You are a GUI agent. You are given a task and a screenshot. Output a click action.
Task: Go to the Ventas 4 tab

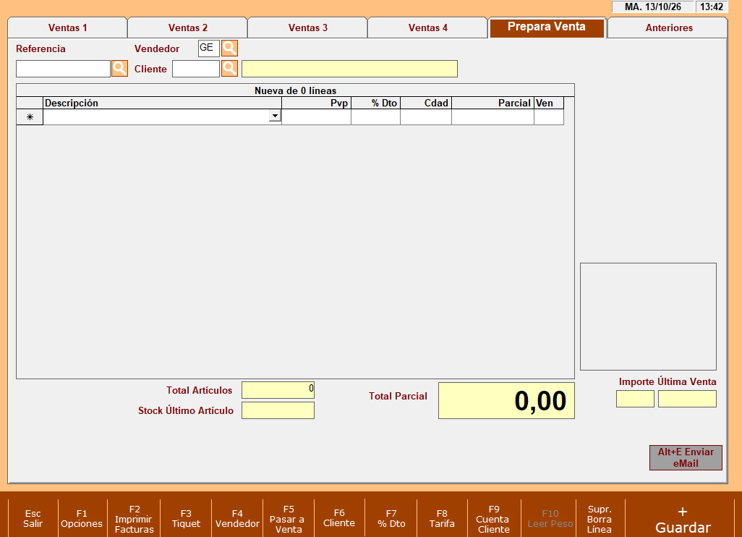(x=428, y=28)
